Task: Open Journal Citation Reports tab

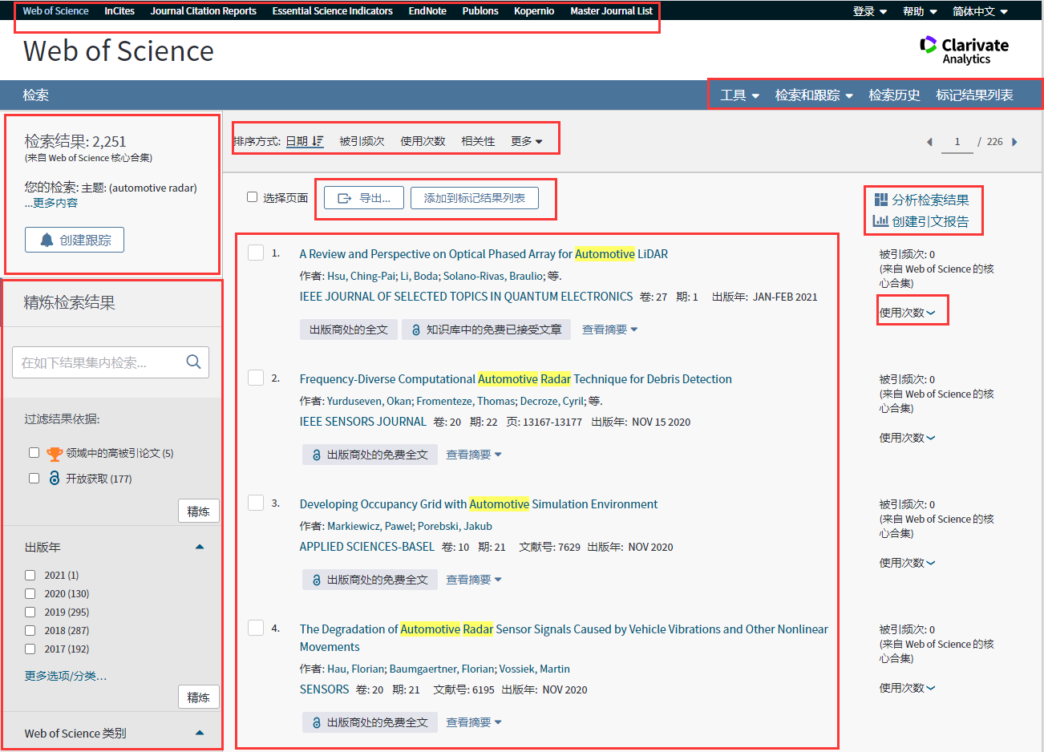Action: click(x=204, y=11)
